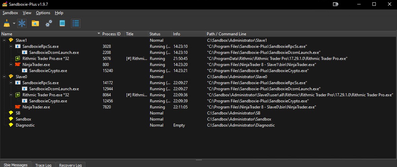Click the sort arrow in Name column header

tap(99, 34)
